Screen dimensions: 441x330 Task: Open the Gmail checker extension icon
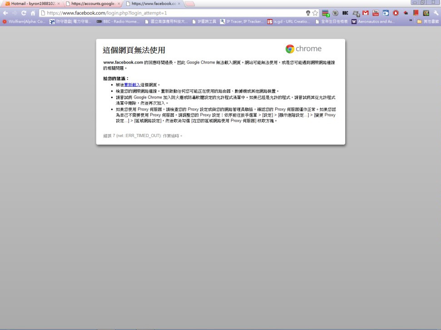[x=365, y=13]
